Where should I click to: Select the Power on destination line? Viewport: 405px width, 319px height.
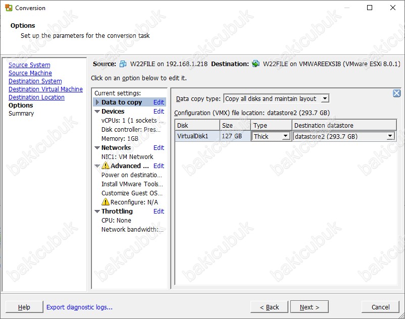(x=132, y=175)
